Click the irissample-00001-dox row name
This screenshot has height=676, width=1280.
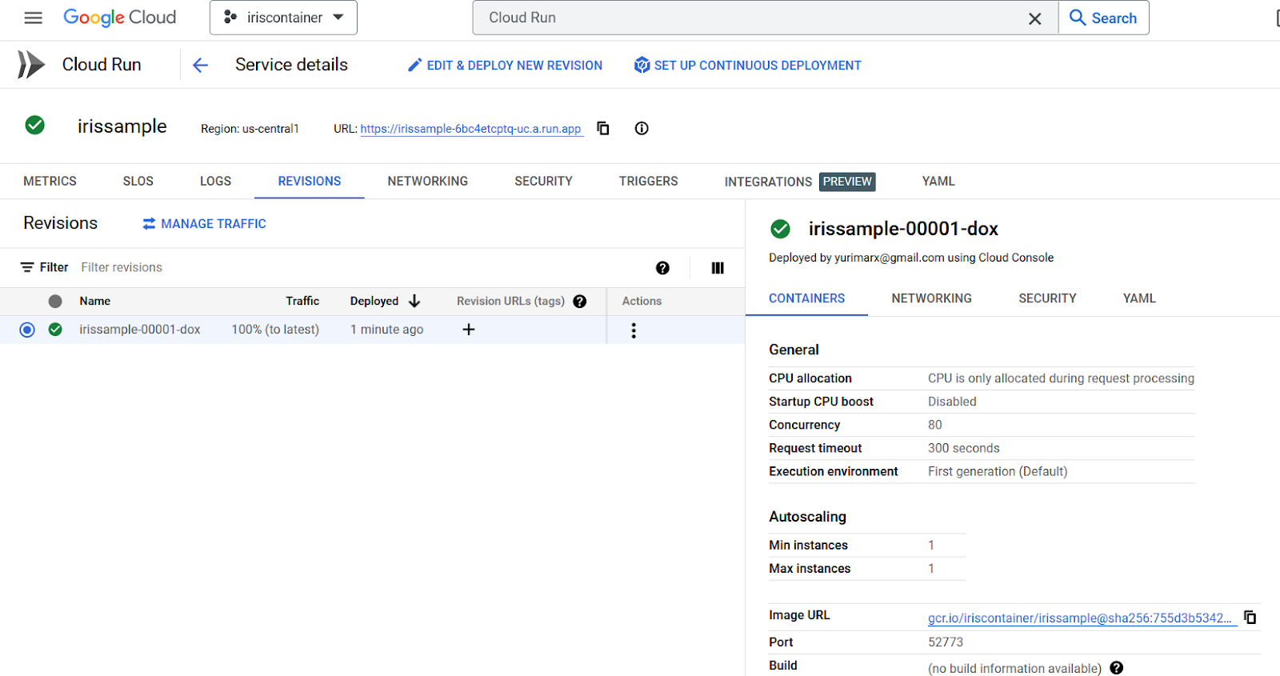pyautogui.click(x=140, y=330)
